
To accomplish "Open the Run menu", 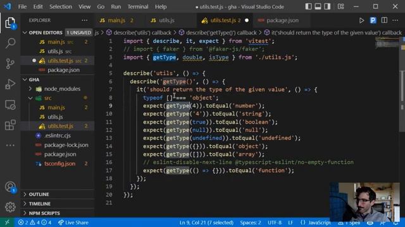I will click(116, 6).
